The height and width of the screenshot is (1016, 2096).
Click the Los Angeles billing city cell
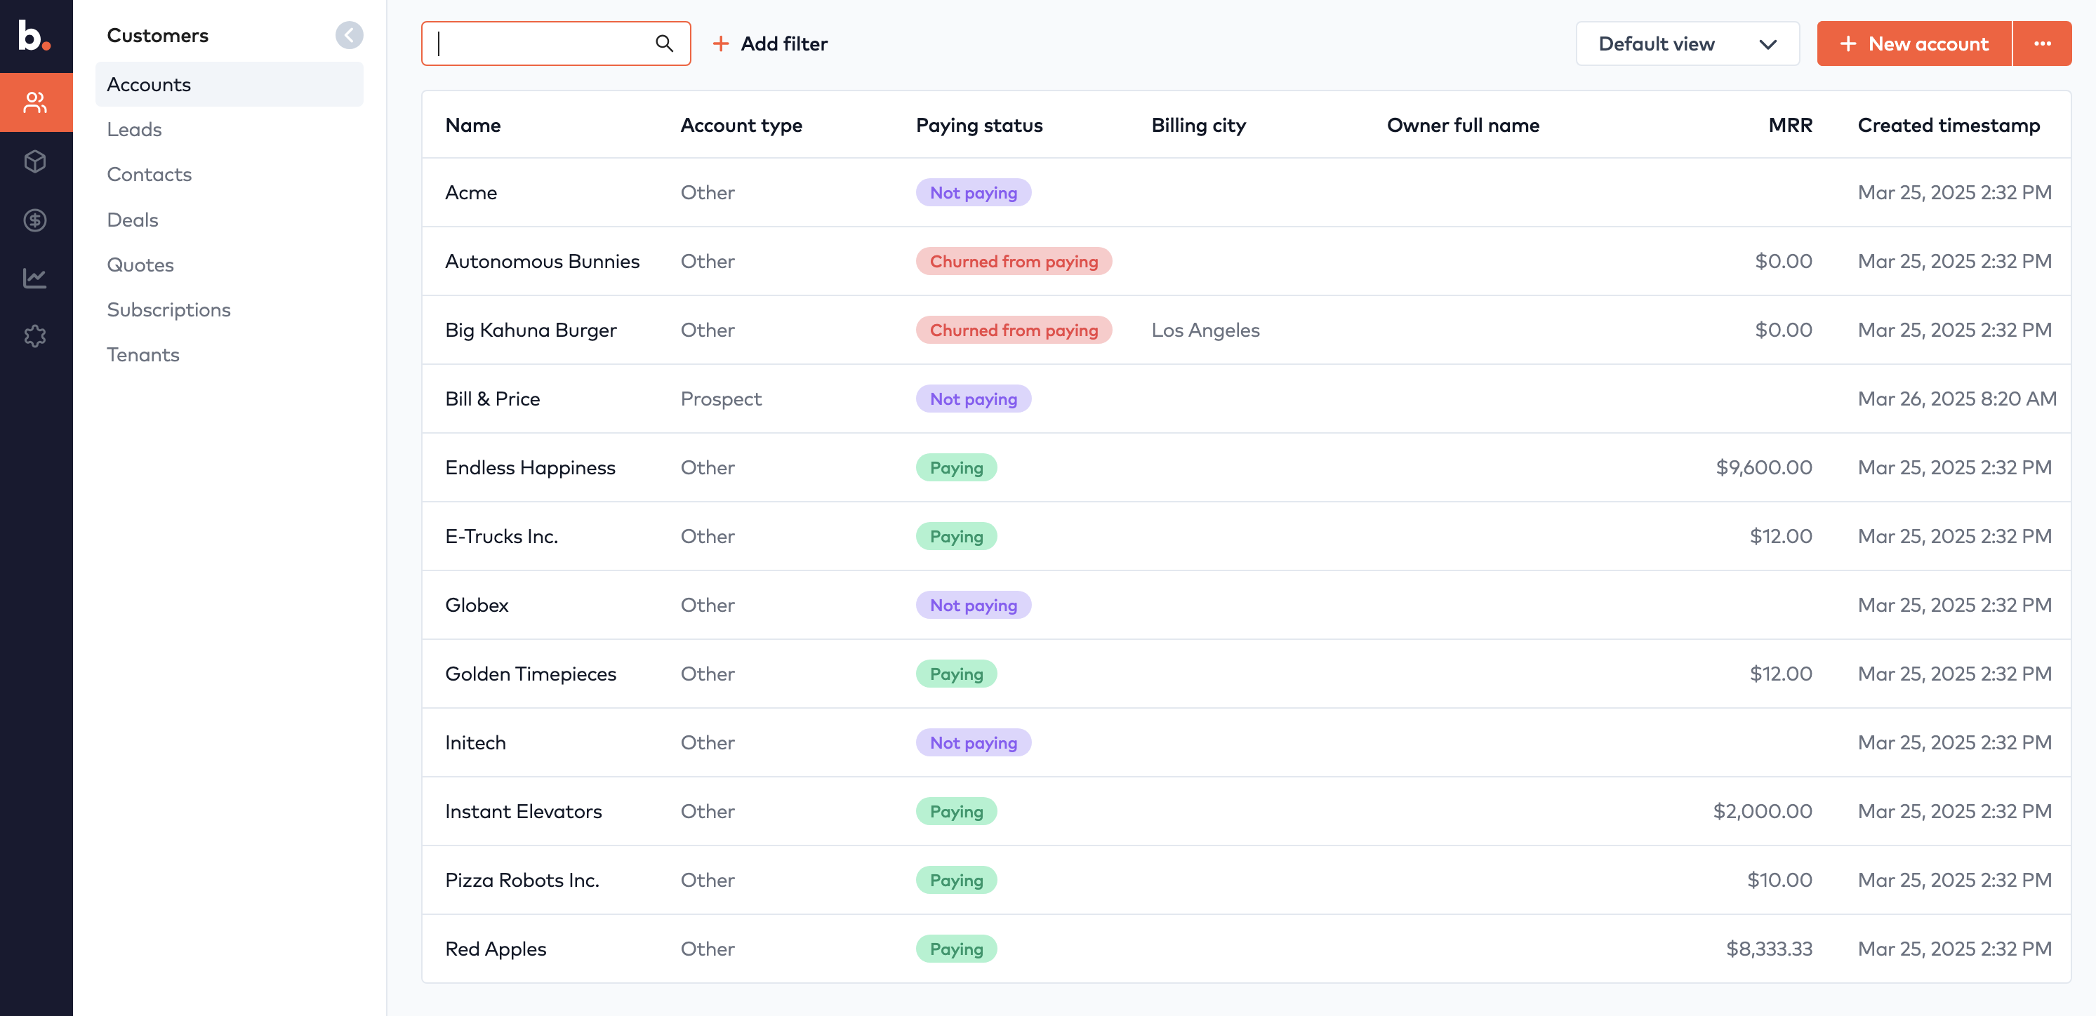click(1205, 330)
